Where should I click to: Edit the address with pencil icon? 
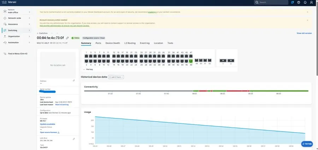[x=74, y=81]
